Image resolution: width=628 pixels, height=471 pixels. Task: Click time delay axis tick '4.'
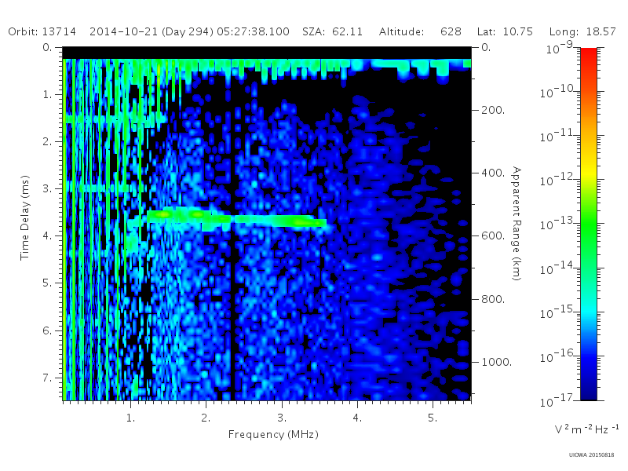click(x=47, y=236)
